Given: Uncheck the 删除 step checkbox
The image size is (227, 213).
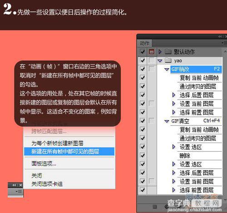Looking at the screenshot, I should (x=143, y=155).
